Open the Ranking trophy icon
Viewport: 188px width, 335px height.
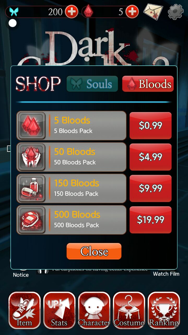[164, 310]
